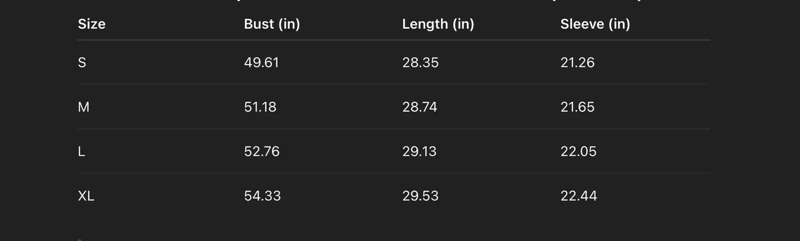Select the L size row label
The image size is (800, 241).
click(x=81, y=151)
